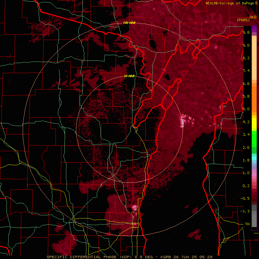
Task: Click the 0.2 value on color scale
Action: pyautogui.click(x=246, y=186)
